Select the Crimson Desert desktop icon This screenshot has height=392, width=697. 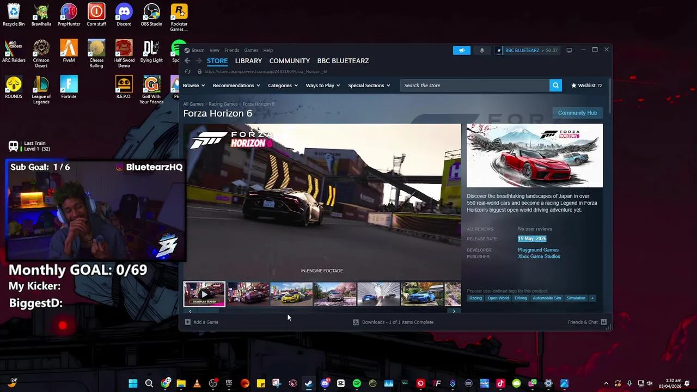point(41,53)
